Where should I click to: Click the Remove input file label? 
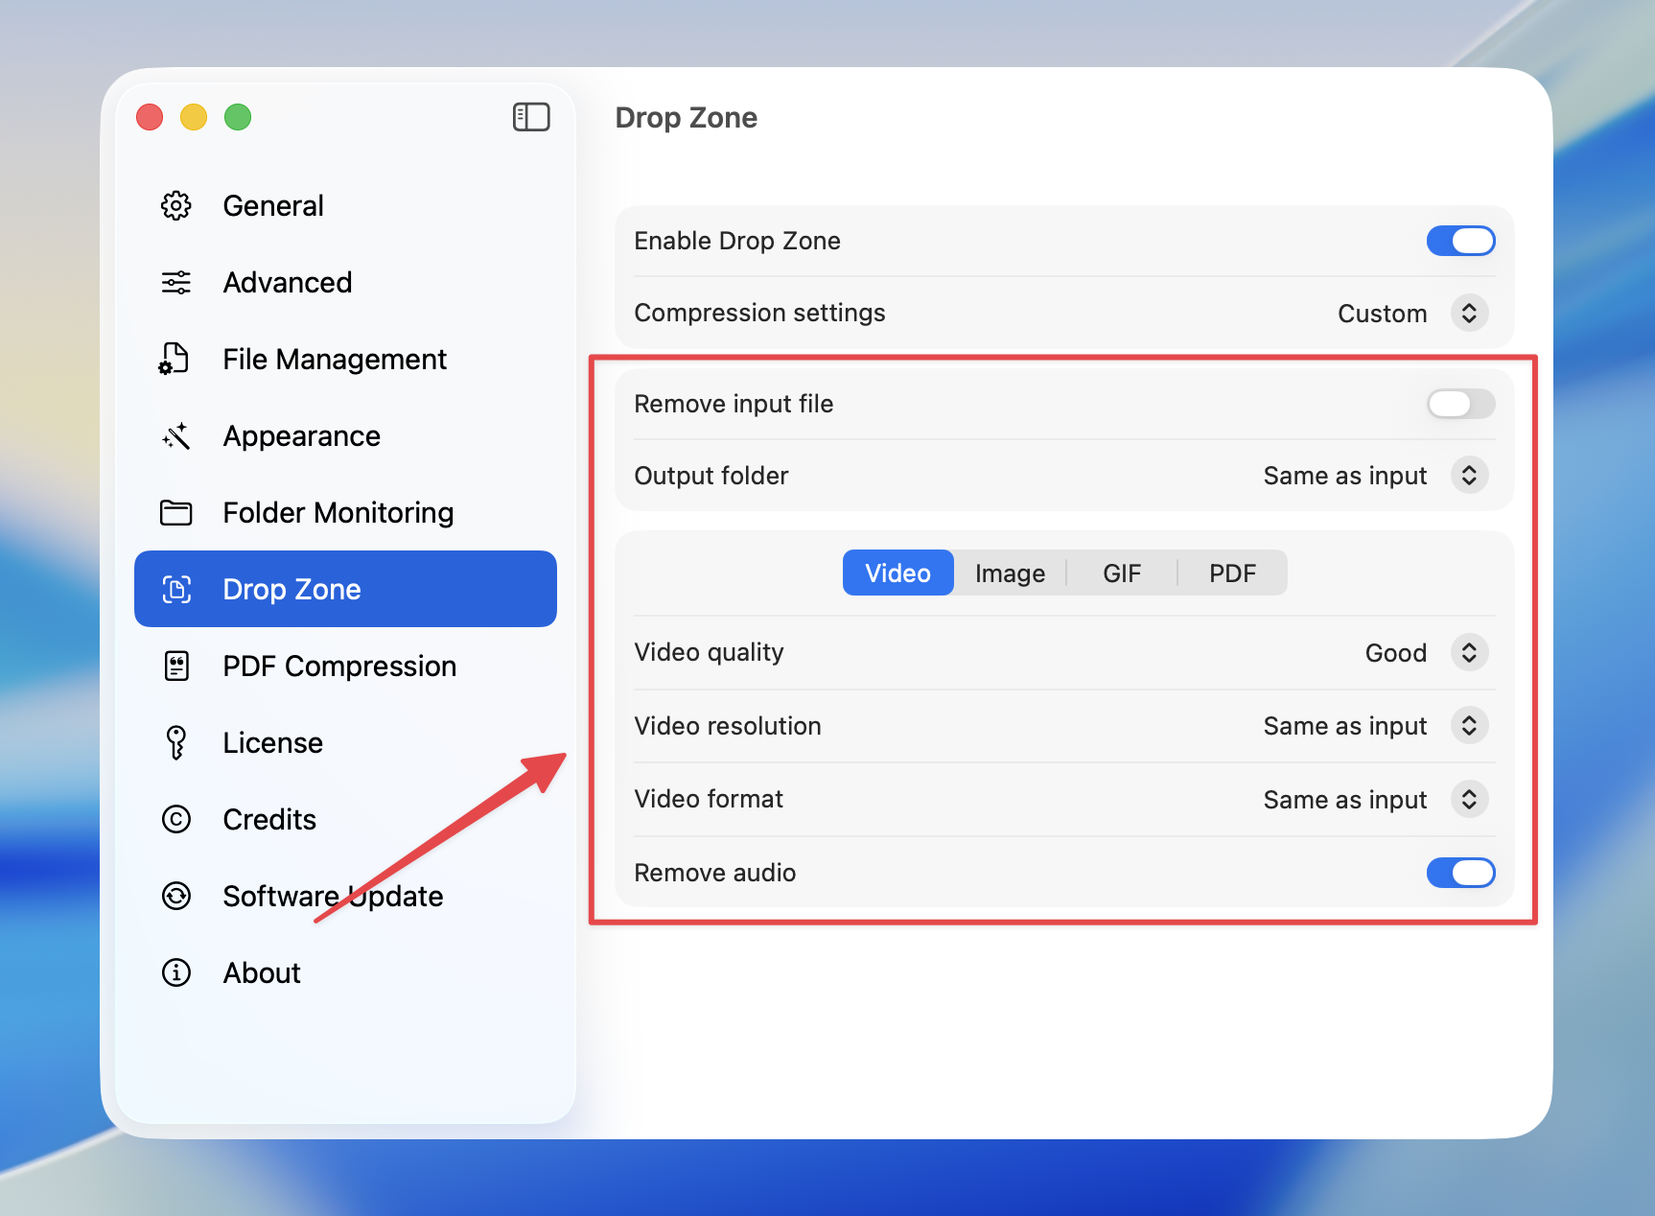pos(734,404)
